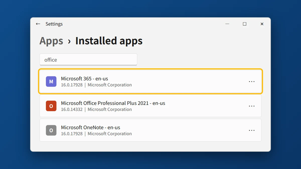Click the red Office Professional Plus icon

point(51,106)
